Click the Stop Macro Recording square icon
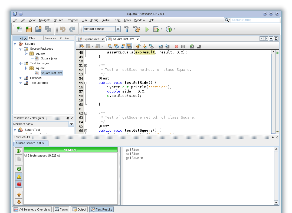The height and width of the screenshot is (213, 292). [183, 46]
